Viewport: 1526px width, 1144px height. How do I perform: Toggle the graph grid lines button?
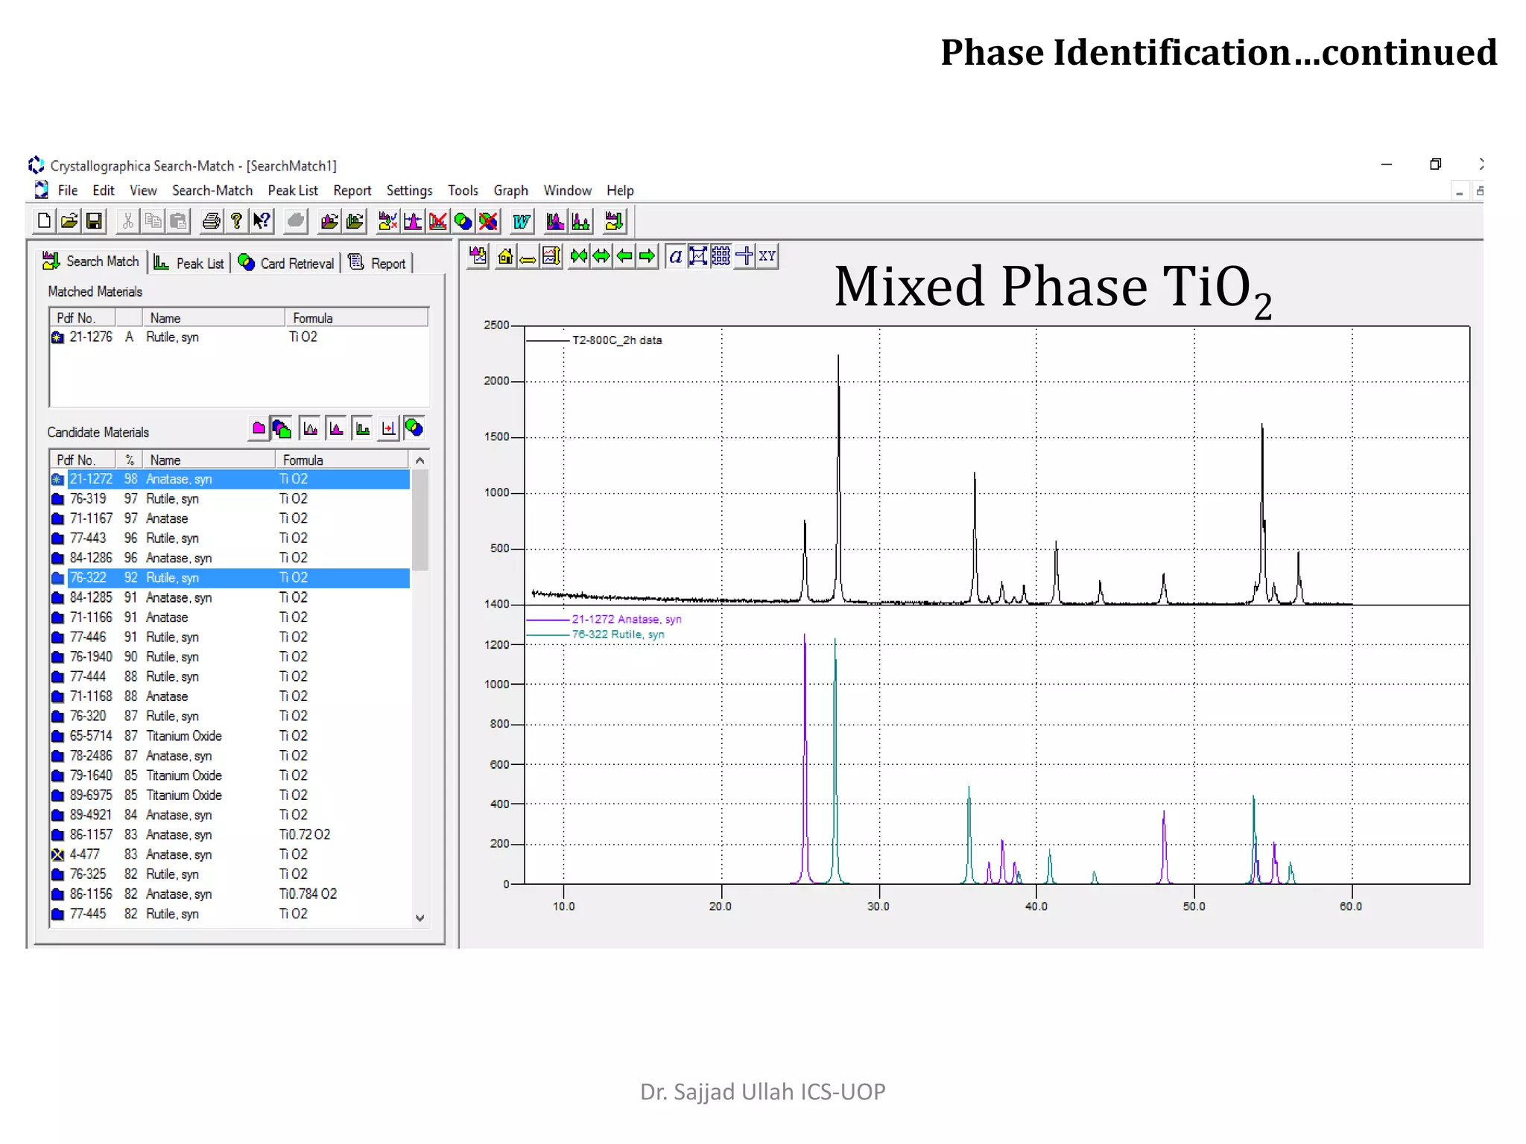coord(721,256)
